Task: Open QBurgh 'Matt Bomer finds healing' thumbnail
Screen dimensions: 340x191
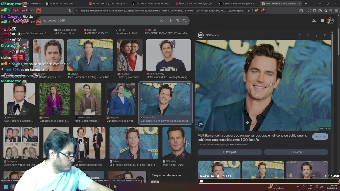Action: 90,55
